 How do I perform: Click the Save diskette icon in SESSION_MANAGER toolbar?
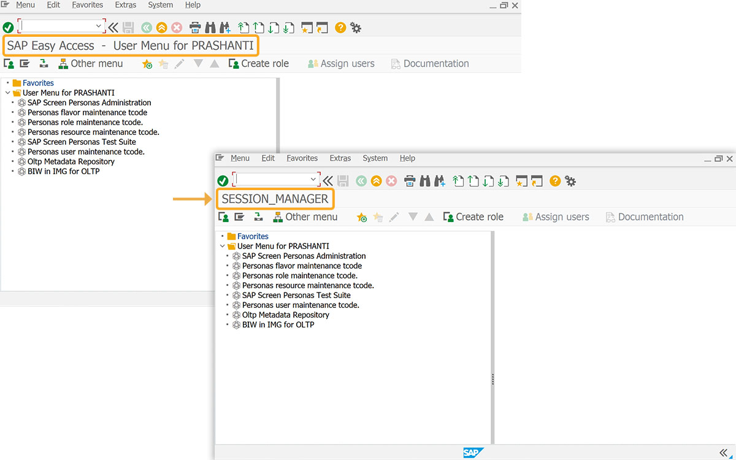click(343, 181)
